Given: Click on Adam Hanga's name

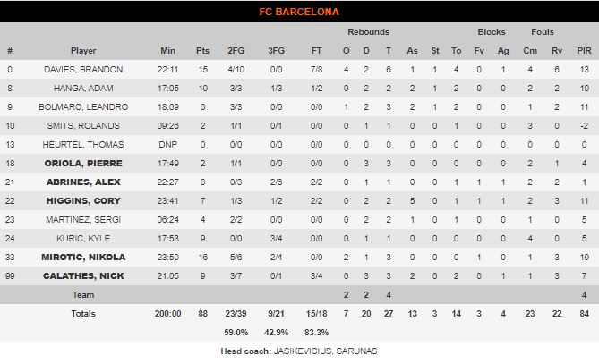Looking at the screenshot, I should click(83, 88).
